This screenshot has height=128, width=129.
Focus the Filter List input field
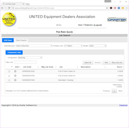tap(25, 62)
